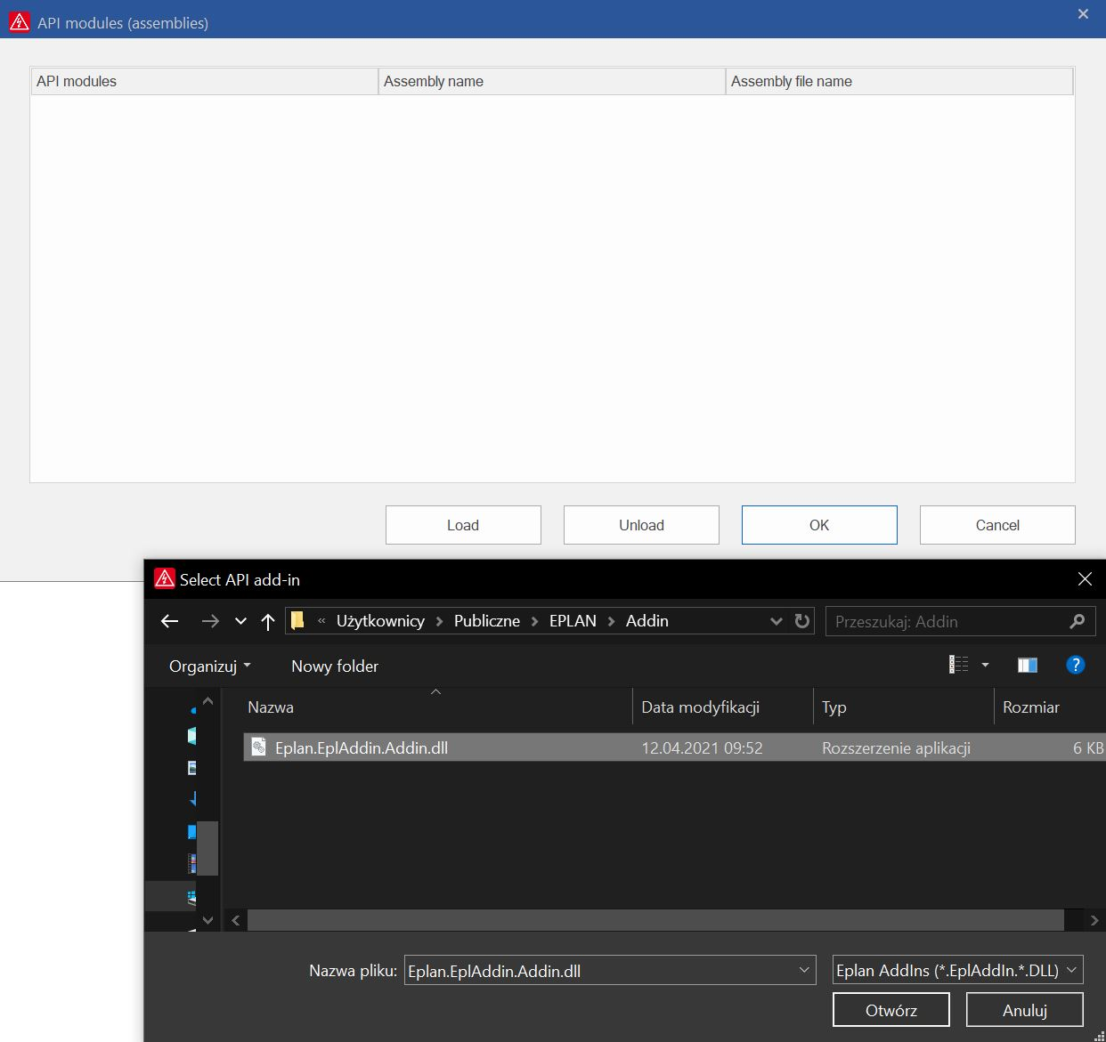
Task: Close the Select API add-in dialog
Action: (x=1085, y=579)
